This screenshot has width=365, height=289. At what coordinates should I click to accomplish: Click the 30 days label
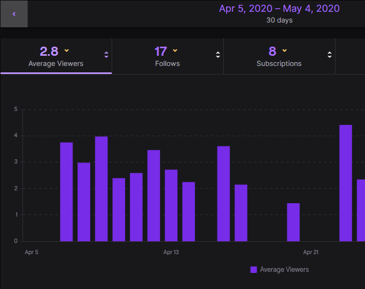click(279, 20)
